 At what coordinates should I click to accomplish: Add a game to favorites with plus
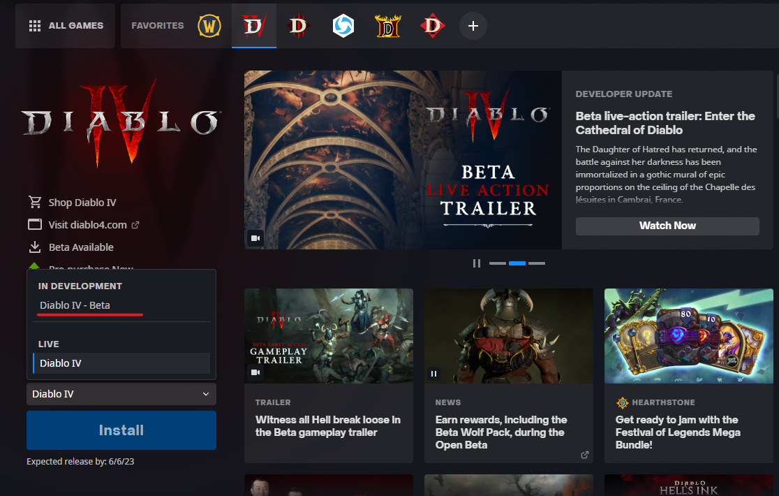(x=473, y=26)
